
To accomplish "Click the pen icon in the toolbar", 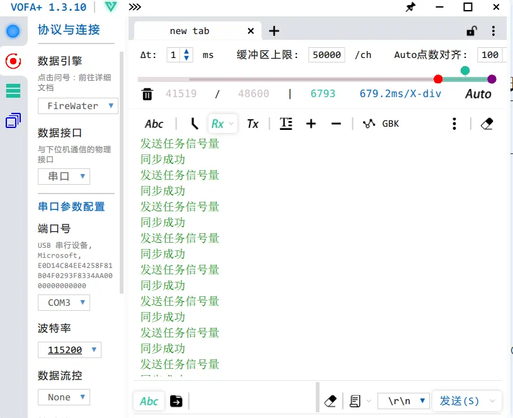I will [x=193, y=123].
